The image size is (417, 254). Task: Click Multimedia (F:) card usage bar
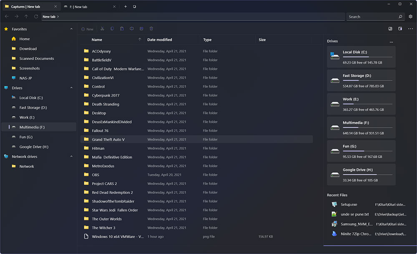(x=367, y=127)
